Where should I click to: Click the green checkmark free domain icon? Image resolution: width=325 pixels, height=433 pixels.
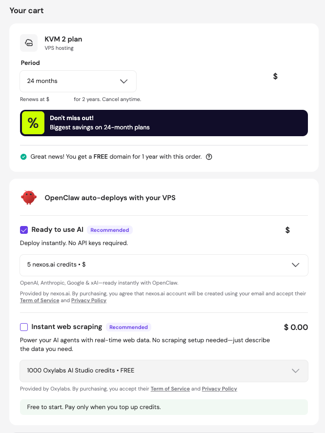click(23, 157)
